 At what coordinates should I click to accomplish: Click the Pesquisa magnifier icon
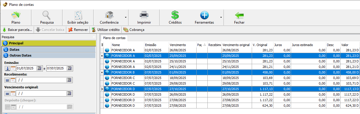coord(47,15)
